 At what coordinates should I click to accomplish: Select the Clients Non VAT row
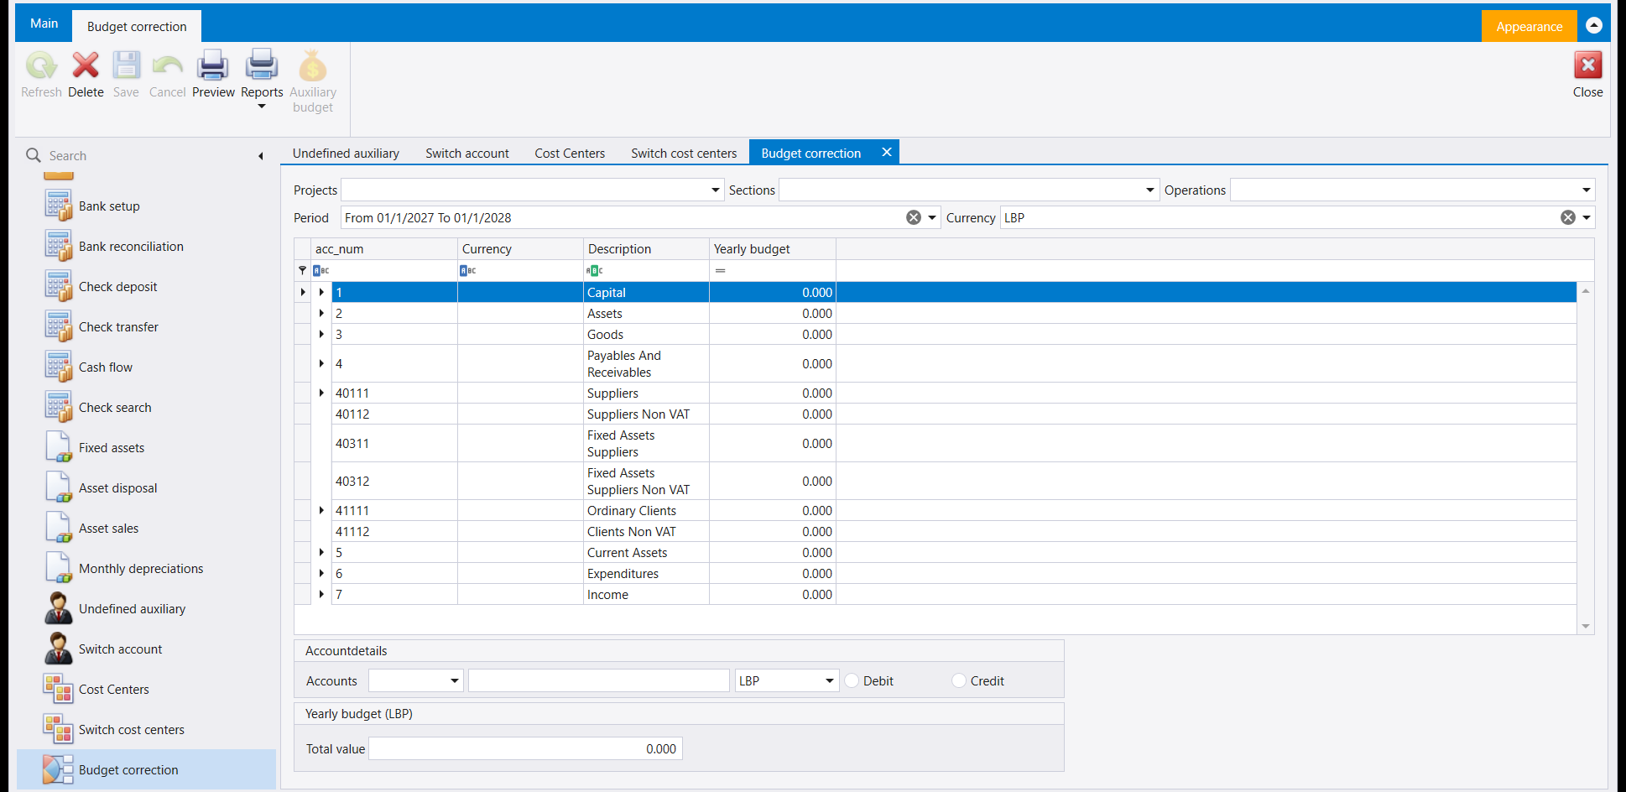[x=935, y=531]
